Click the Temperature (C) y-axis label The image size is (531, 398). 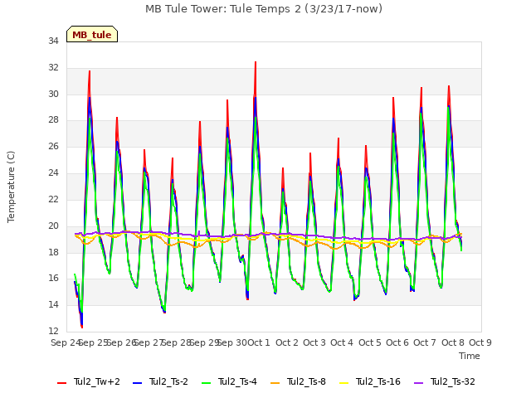click(x=11, y=187)
